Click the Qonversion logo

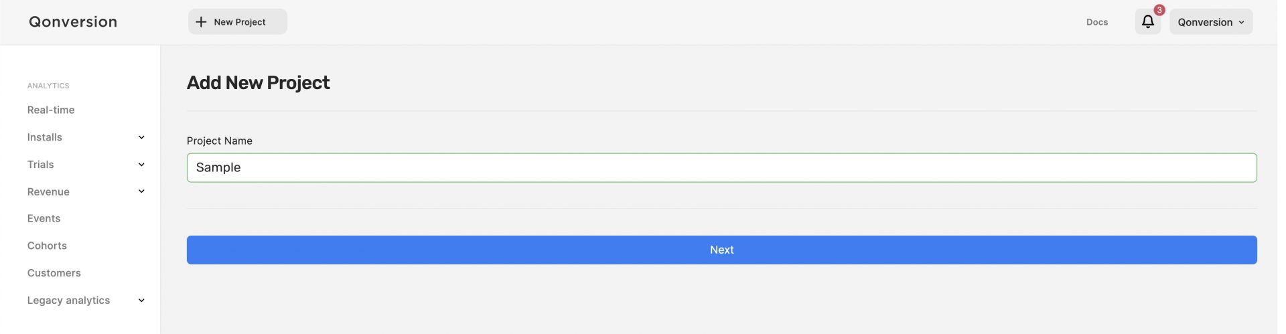point(73,22)
